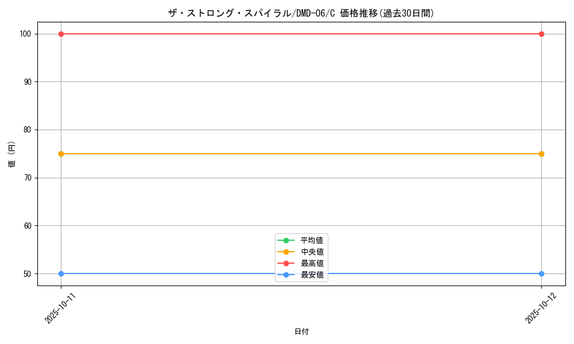
Task: Click the 日付 x-axis title
Action: pyautogui.click(x=301, y=332)
